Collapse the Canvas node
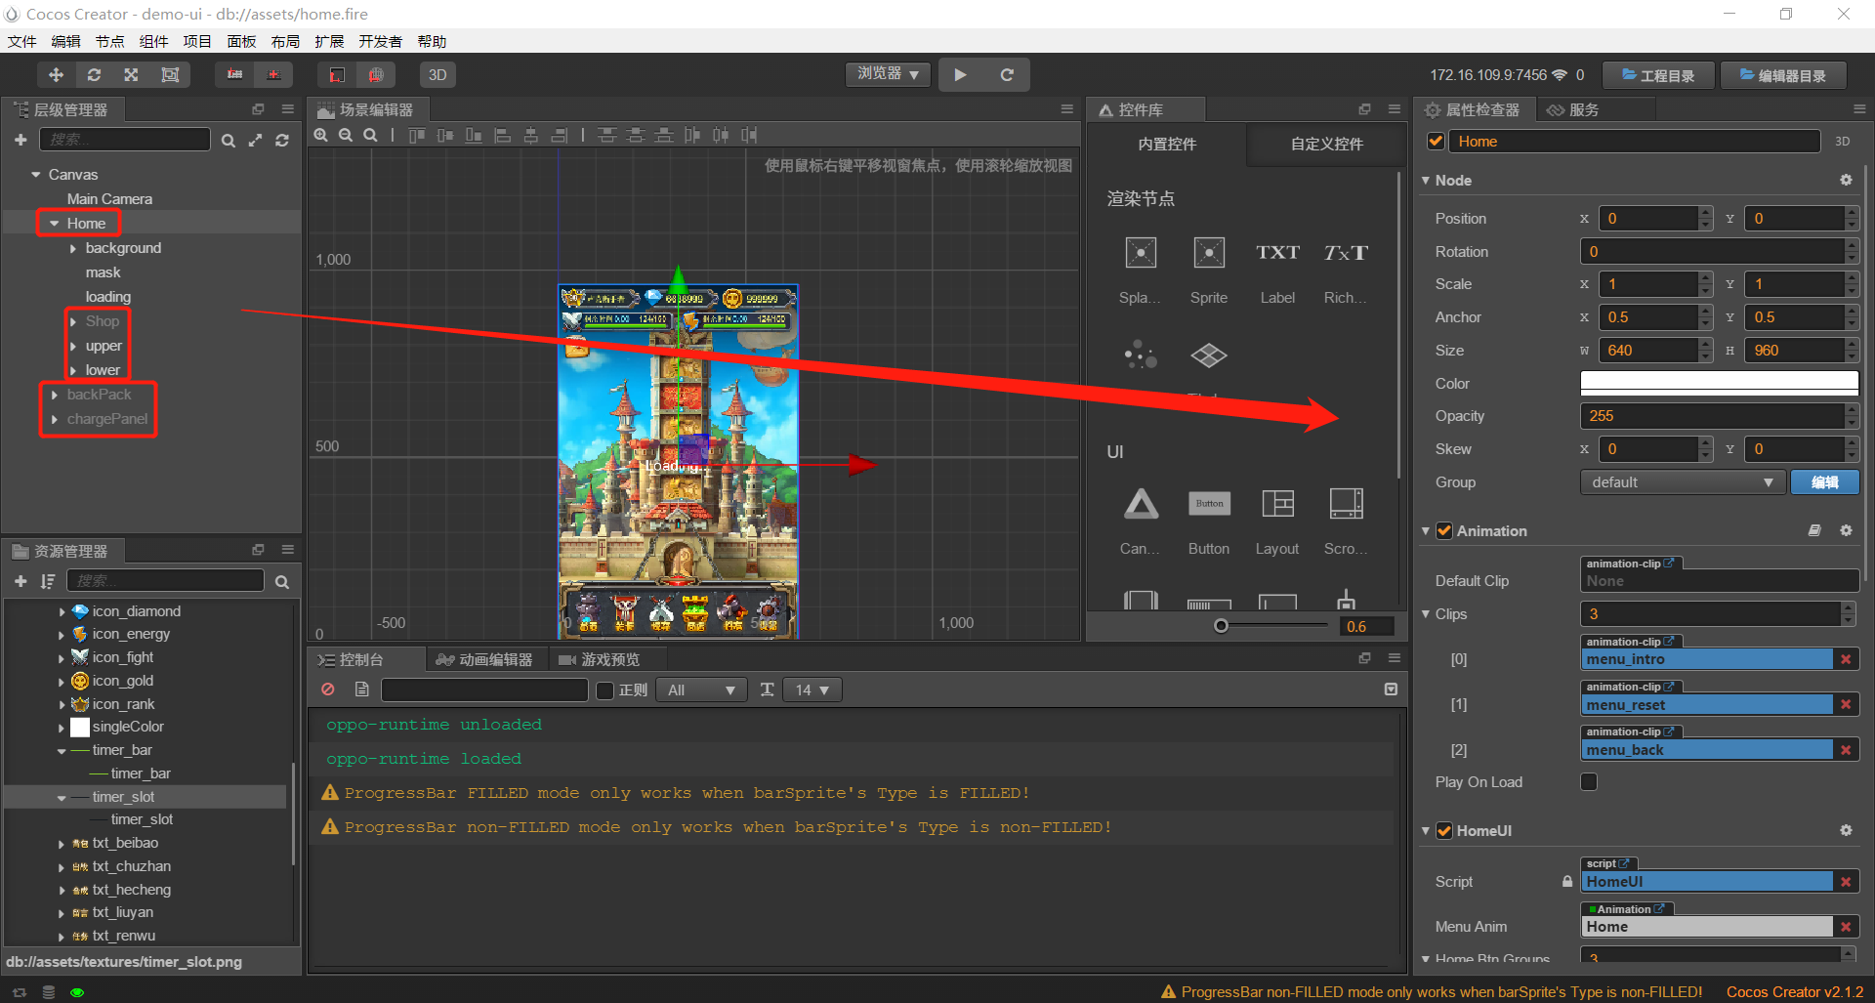1875x1003 pixels. 36,175
